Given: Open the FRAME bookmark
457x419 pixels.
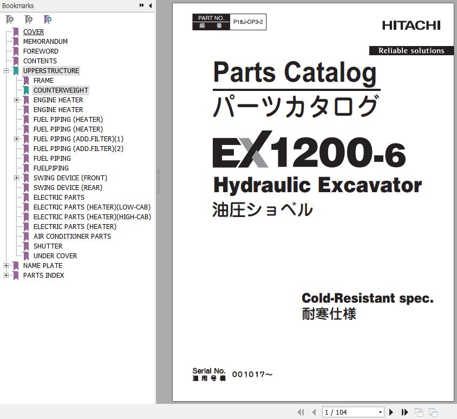Looking at the screenshot, I should pyautogui.click(x=43, y=81).
